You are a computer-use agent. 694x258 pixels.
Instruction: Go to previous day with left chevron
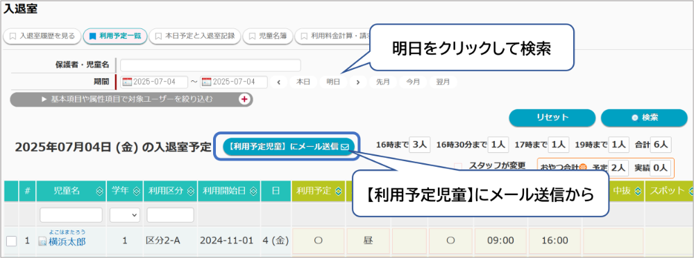(279, 82)
